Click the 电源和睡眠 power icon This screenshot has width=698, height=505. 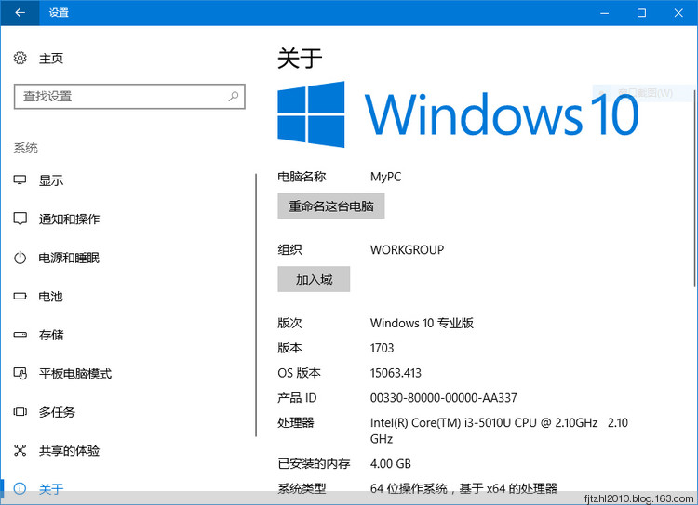(x=20, y=258)
